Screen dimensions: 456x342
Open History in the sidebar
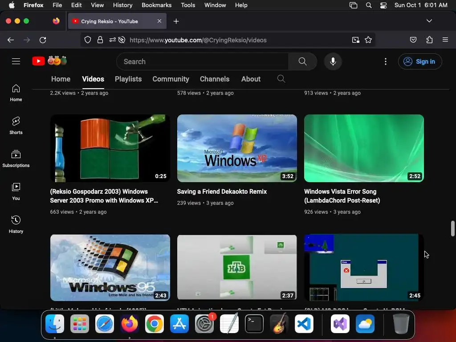(x=16, y=225)
